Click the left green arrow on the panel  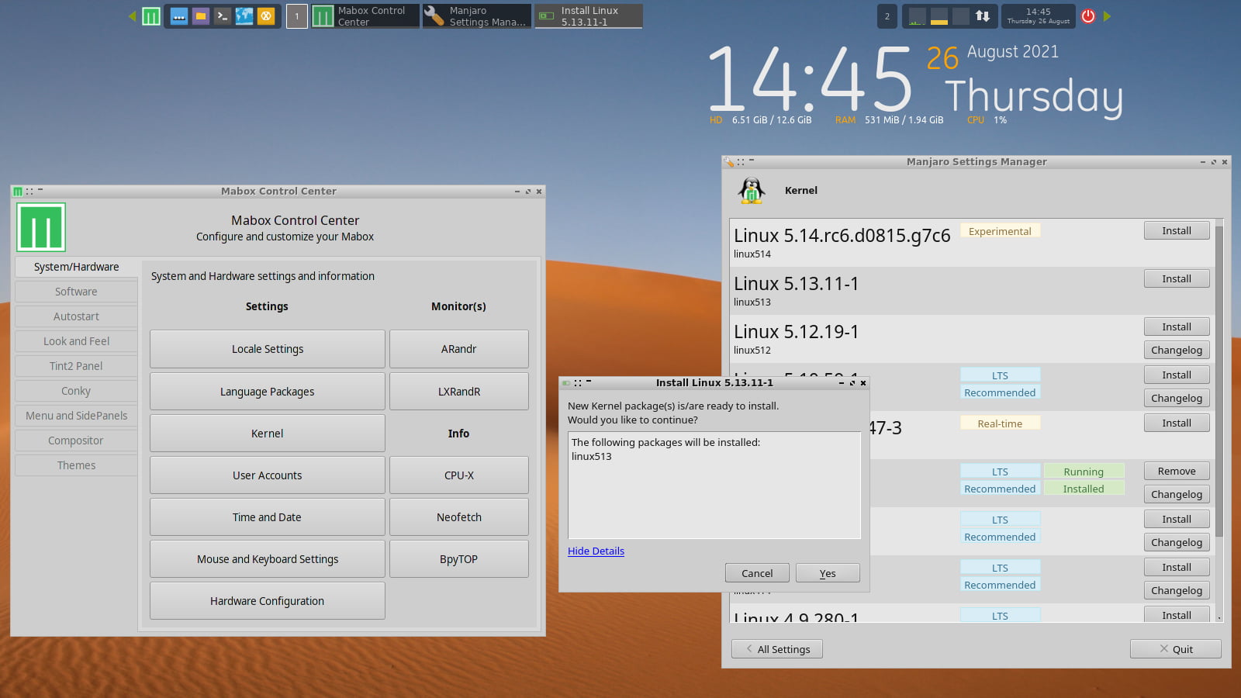132,16
